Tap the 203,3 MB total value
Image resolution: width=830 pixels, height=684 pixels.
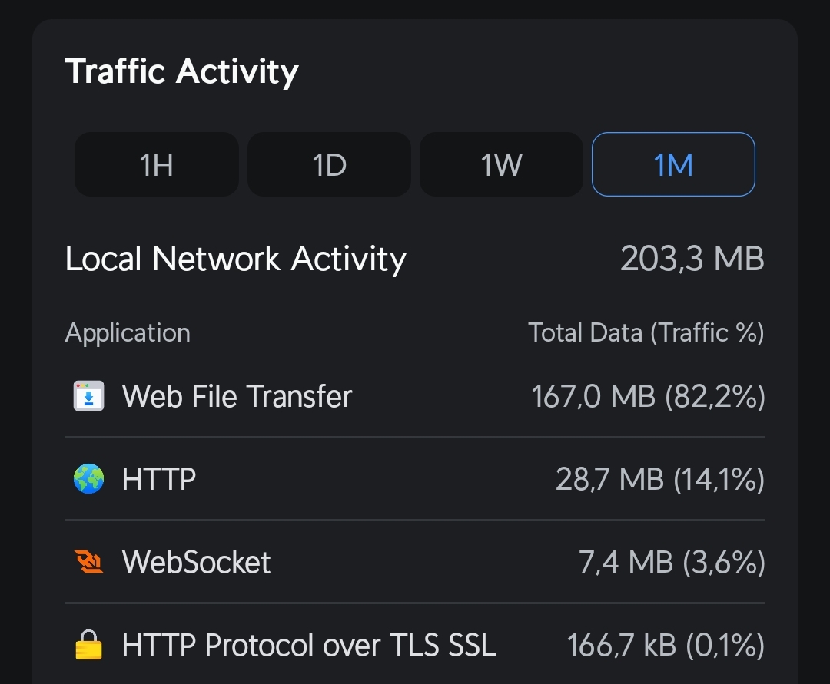pos(692,259)
